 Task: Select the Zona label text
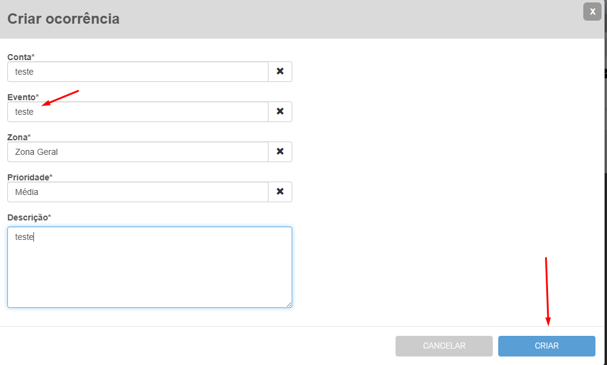pyautogui.click(x=18, y=137)
